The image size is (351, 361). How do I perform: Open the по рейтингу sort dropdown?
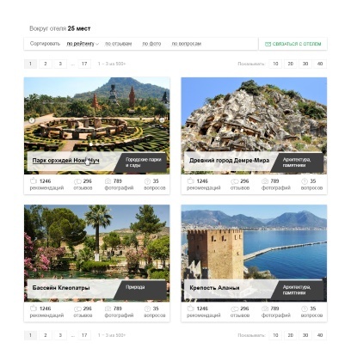click(83, 44)
